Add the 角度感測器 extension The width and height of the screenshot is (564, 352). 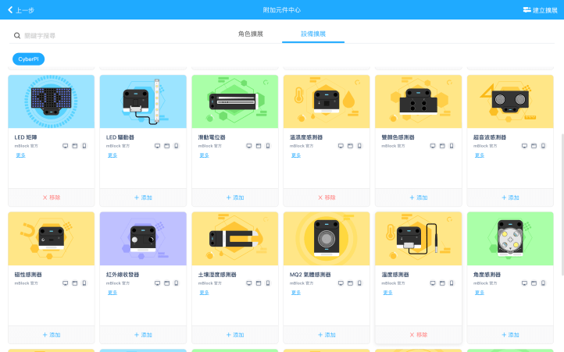510,335
